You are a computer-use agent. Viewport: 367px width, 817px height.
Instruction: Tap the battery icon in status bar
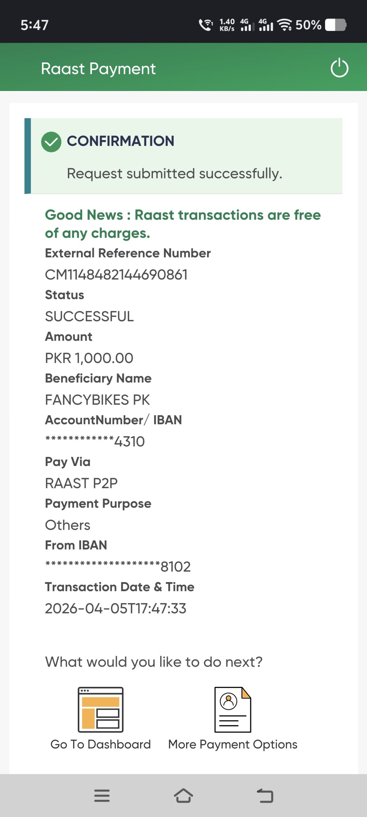(x=335, y=25)
